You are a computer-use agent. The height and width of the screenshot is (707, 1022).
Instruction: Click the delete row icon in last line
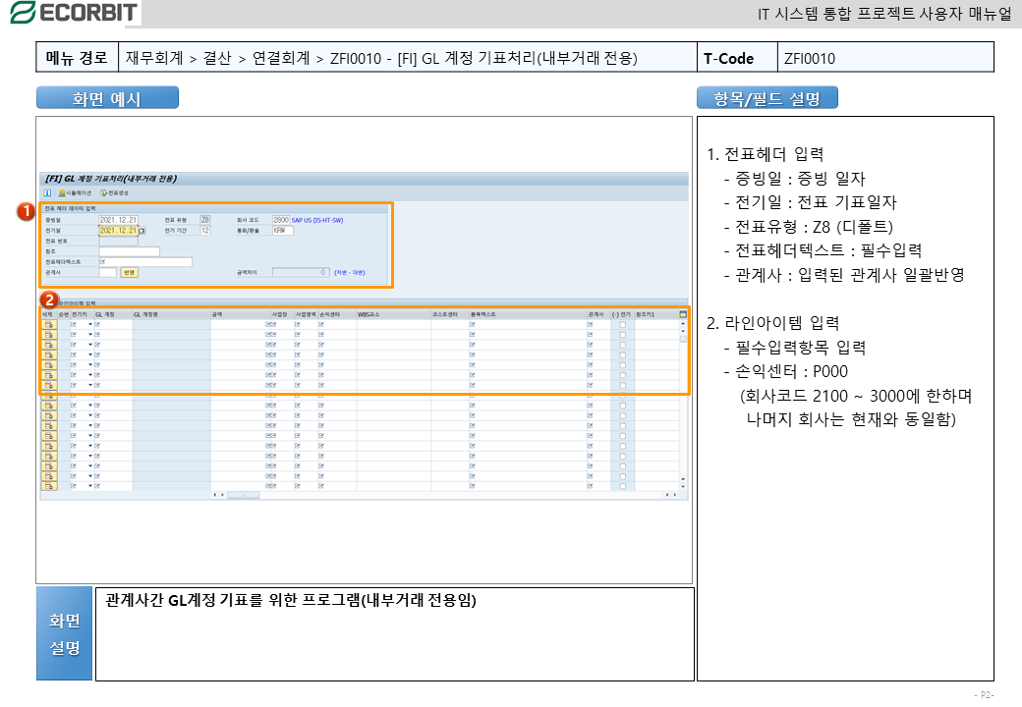click(48, 485)
